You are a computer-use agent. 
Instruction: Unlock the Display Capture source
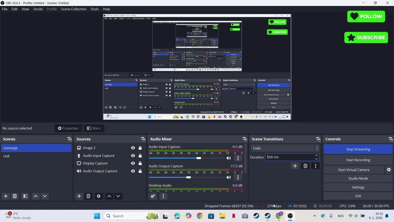coord(140,163)
